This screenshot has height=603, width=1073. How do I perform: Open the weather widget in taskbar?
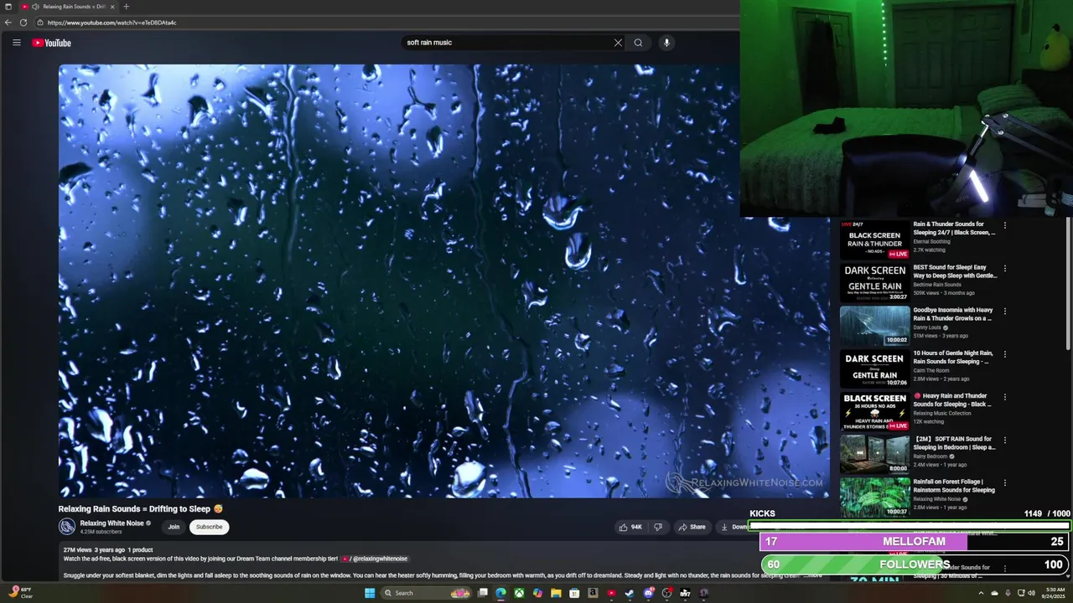pyautogui.click(x=19, y=593)
